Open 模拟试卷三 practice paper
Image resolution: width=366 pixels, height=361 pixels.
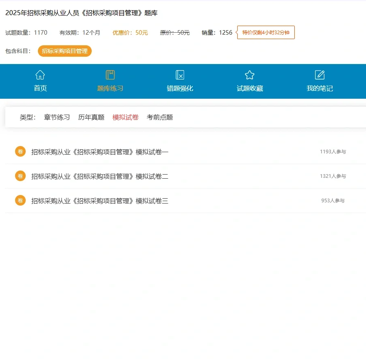pyautogui.click(x=99, y=200)
